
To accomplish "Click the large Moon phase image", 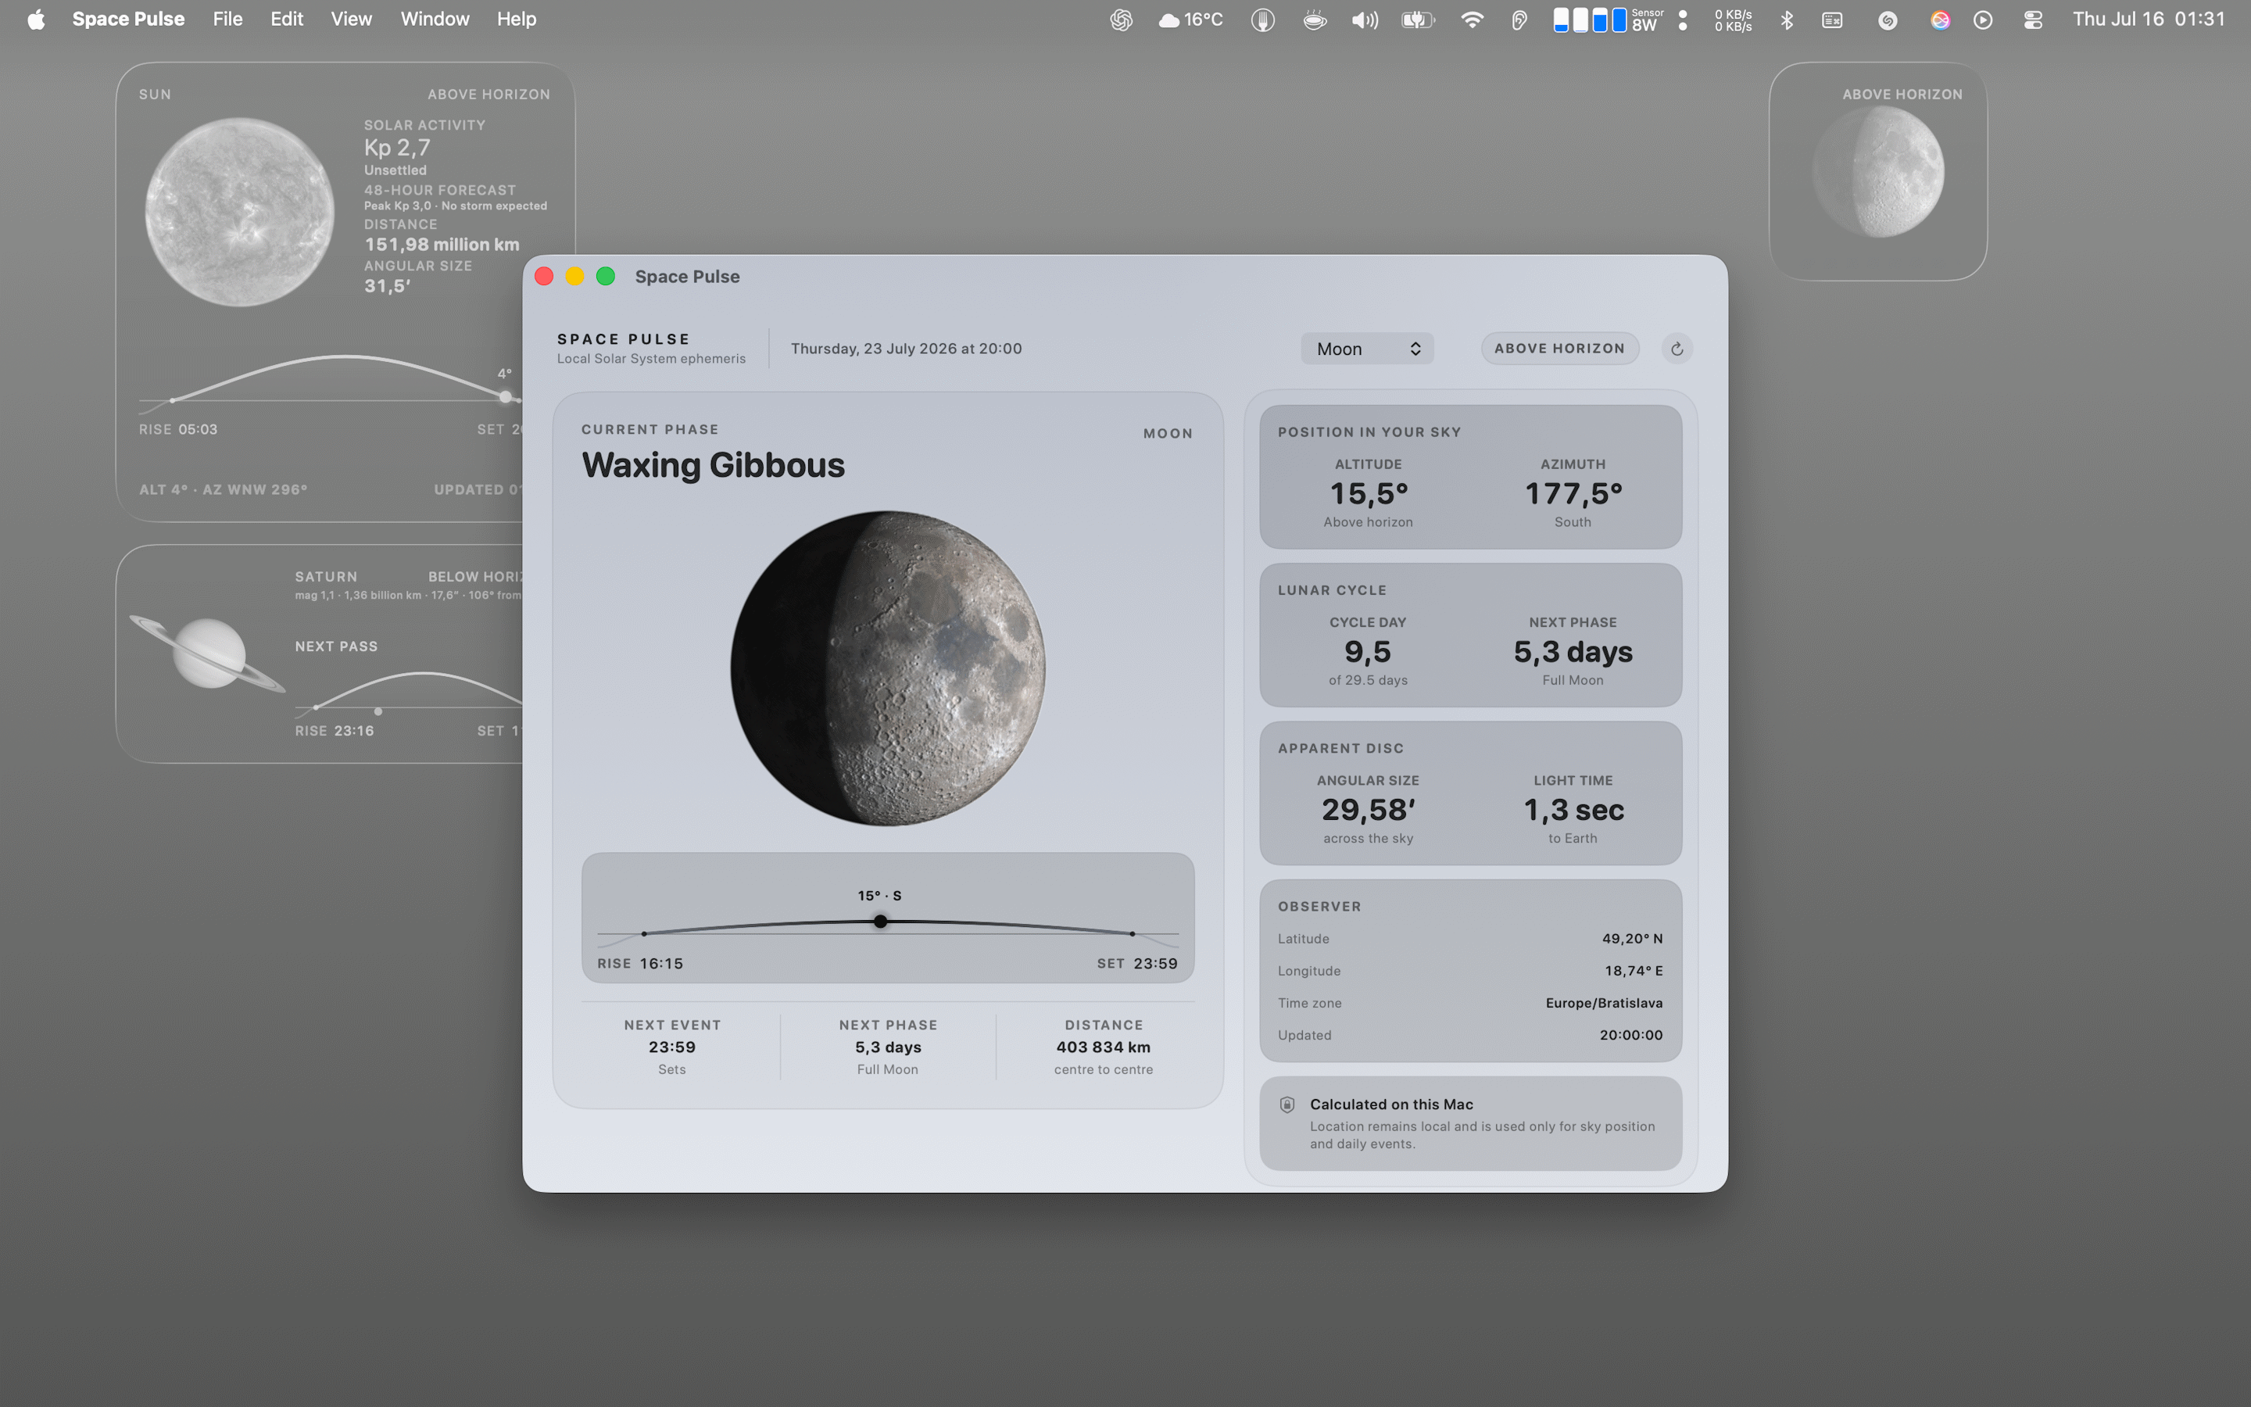I will [x=887, y=668].
